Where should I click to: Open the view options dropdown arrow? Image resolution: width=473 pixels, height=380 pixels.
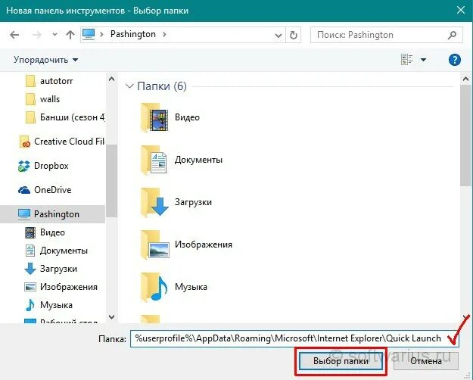pos(423,60)
